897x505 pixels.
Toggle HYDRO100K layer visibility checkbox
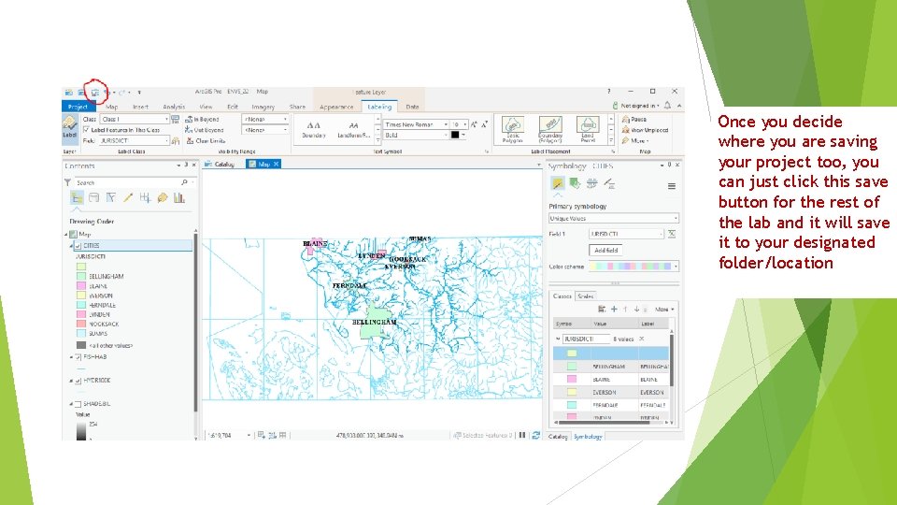coord(78,381)
